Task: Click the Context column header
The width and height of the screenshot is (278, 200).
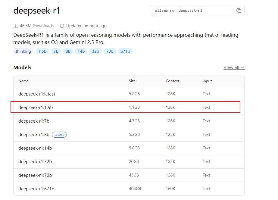Action: pyautogui.click(x=173, y=81)
